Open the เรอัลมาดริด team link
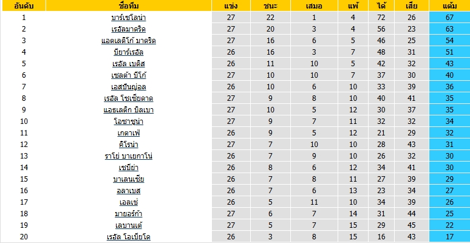This screenshot has width=470, height=243. point(128,29)
